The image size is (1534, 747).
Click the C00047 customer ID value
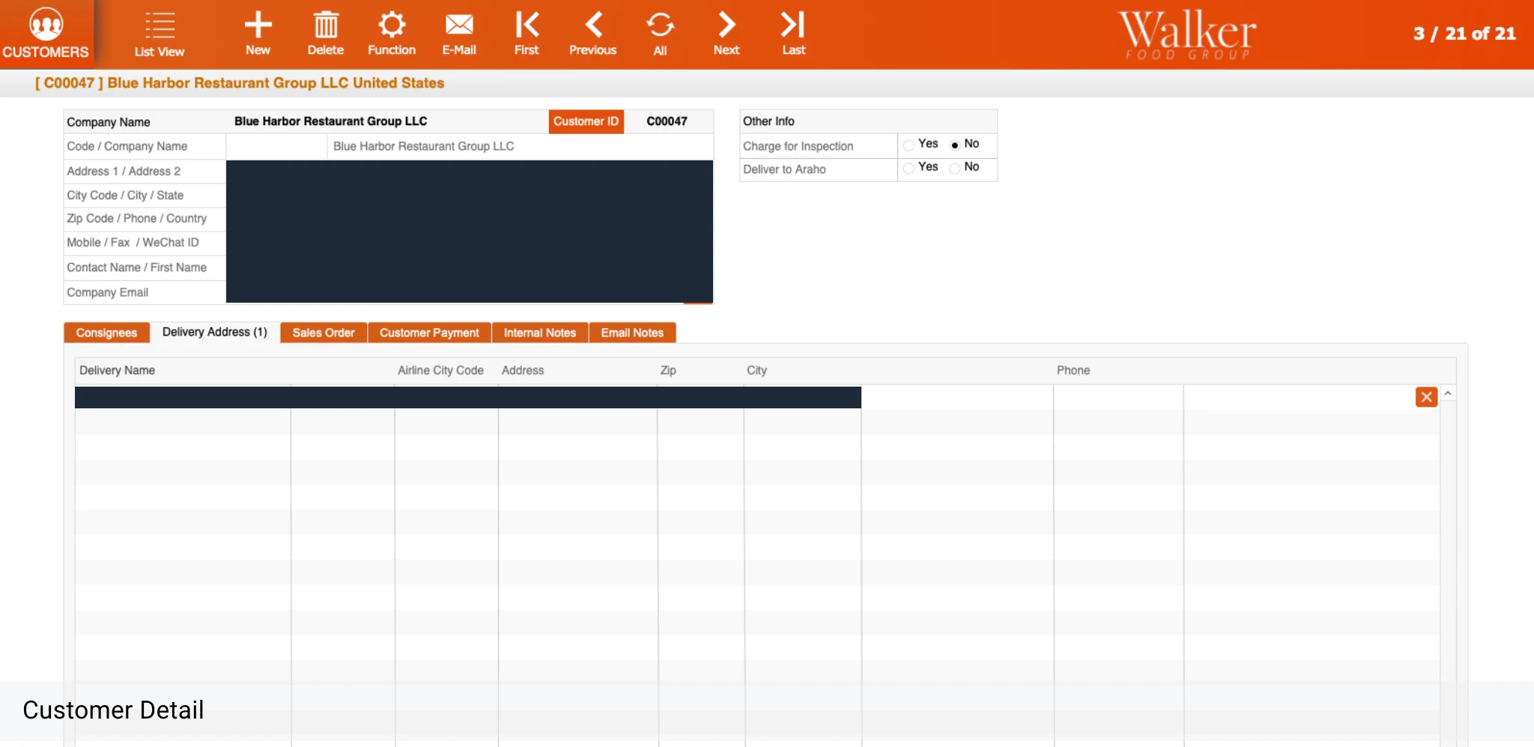[x=667, y=121]
